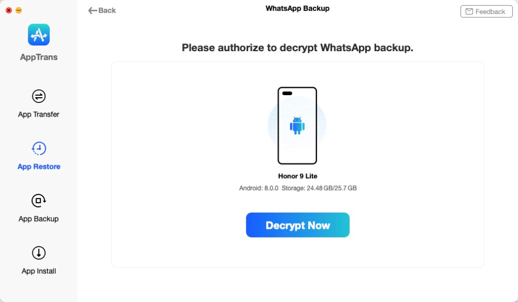Click the App Transfer arrows icon
The image size is (518, 302).
point(39,96)
